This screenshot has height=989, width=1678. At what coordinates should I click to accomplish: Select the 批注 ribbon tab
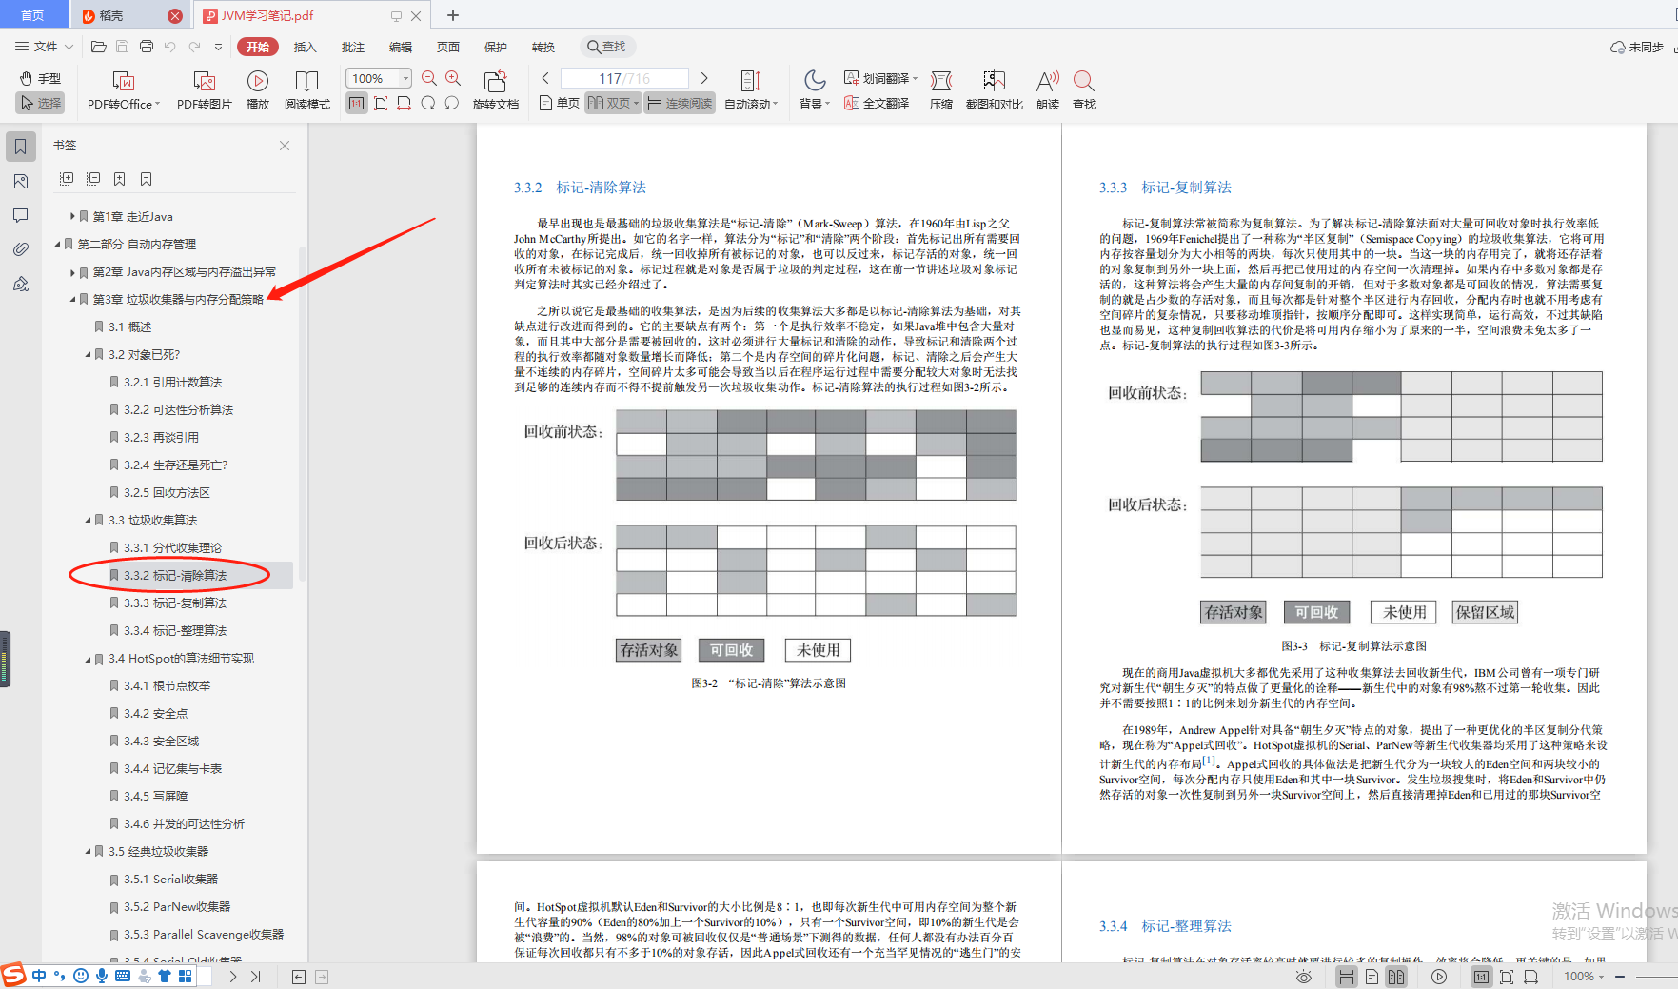(x=352, y=47)
